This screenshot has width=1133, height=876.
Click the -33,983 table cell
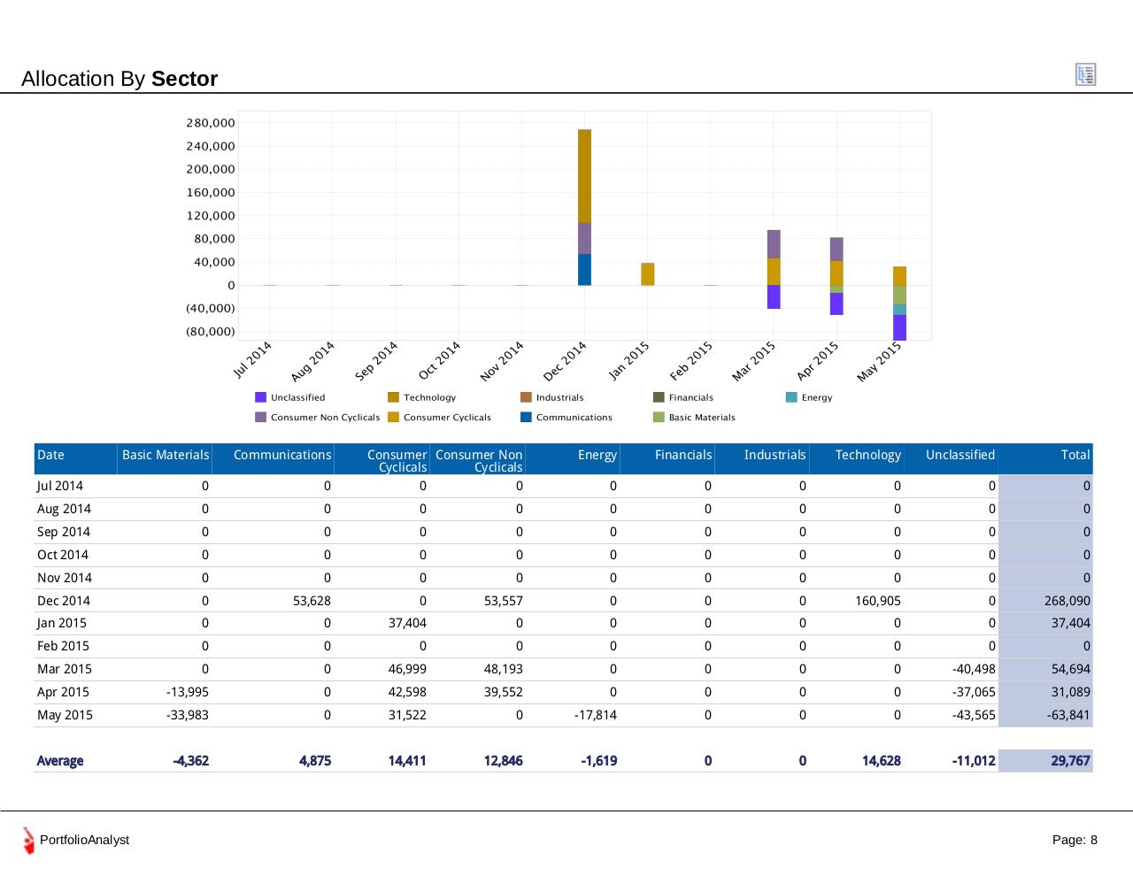point(188,715)
